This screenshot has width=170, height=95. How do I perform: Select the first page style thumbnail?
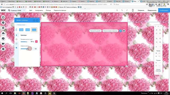click(x=21, y=30)
